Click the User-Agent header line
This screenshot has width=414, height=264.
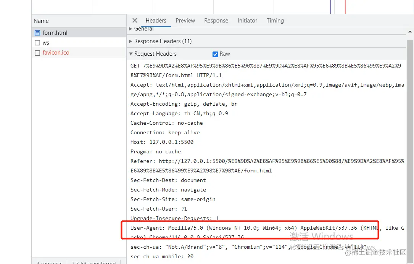(x=267, y=232)
